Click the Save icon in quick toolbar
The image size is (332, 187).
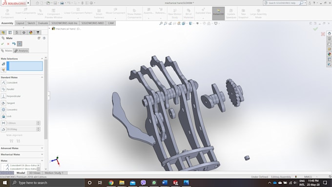pos(55,3)
